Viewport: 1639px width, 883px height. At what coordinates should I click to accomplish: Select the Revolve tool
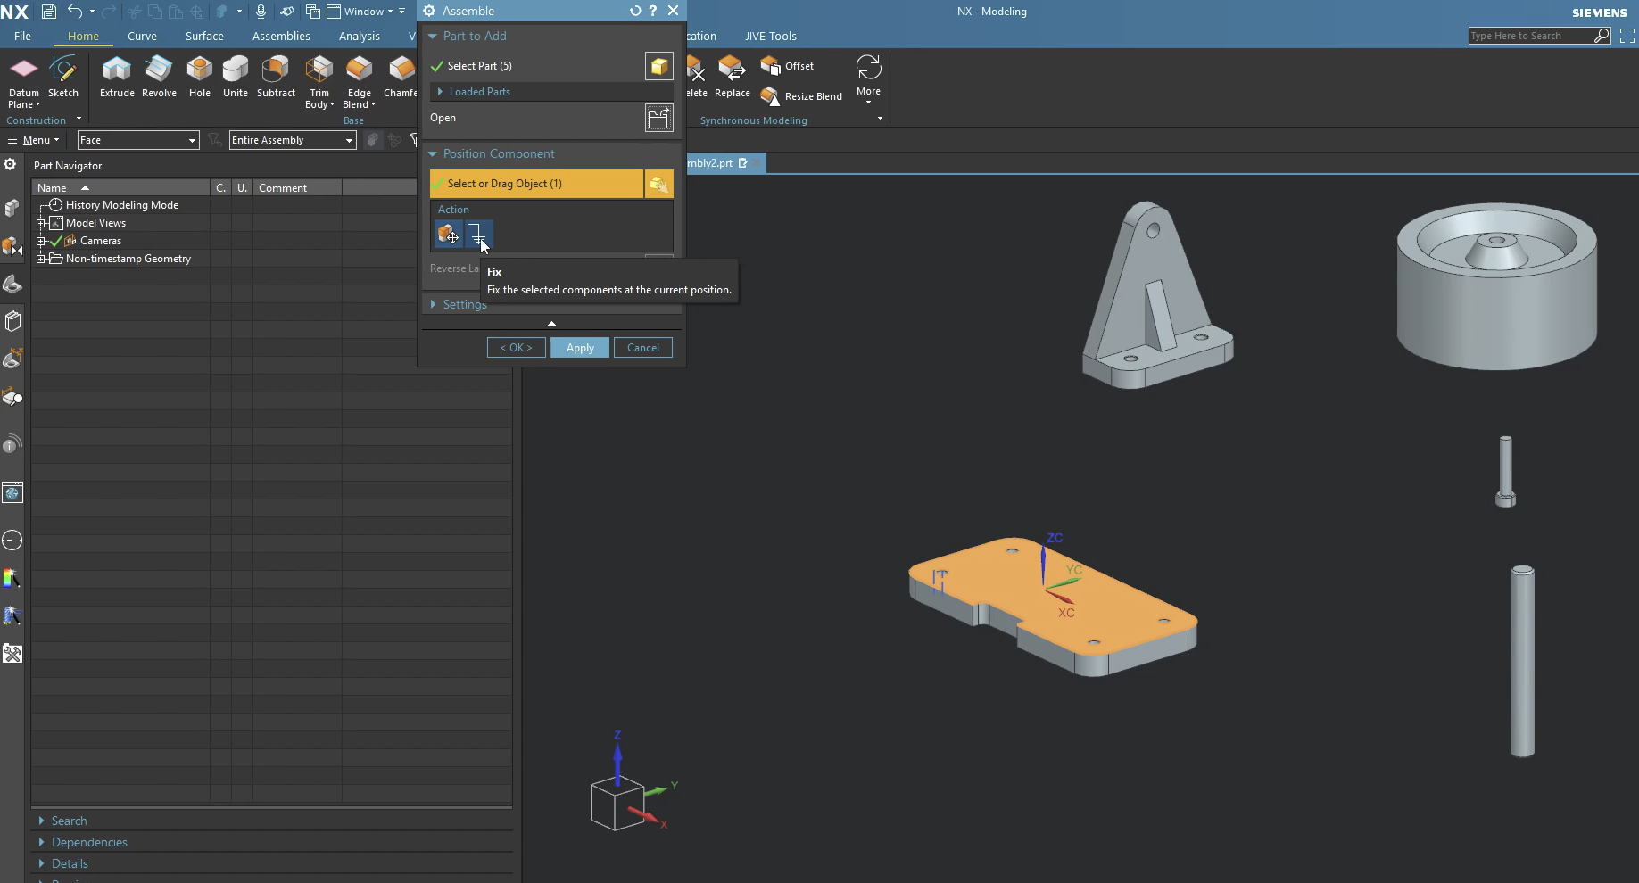159,78
